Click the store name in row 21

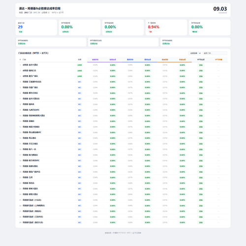point(28,178)
